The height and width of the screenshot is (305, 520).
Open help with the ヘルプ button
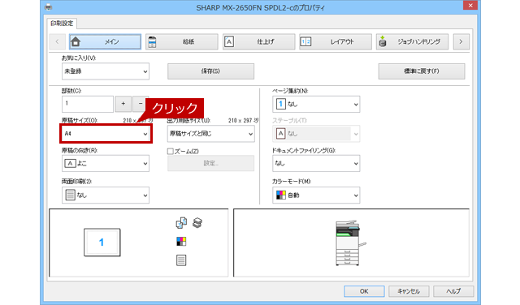[x=453, y=291]
